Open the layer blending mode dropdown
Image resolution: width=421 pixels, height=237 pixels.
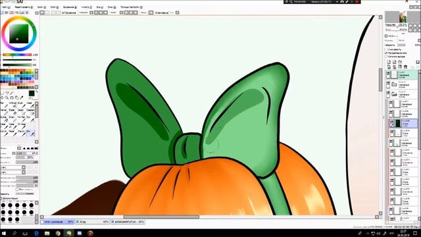point(419,40)
